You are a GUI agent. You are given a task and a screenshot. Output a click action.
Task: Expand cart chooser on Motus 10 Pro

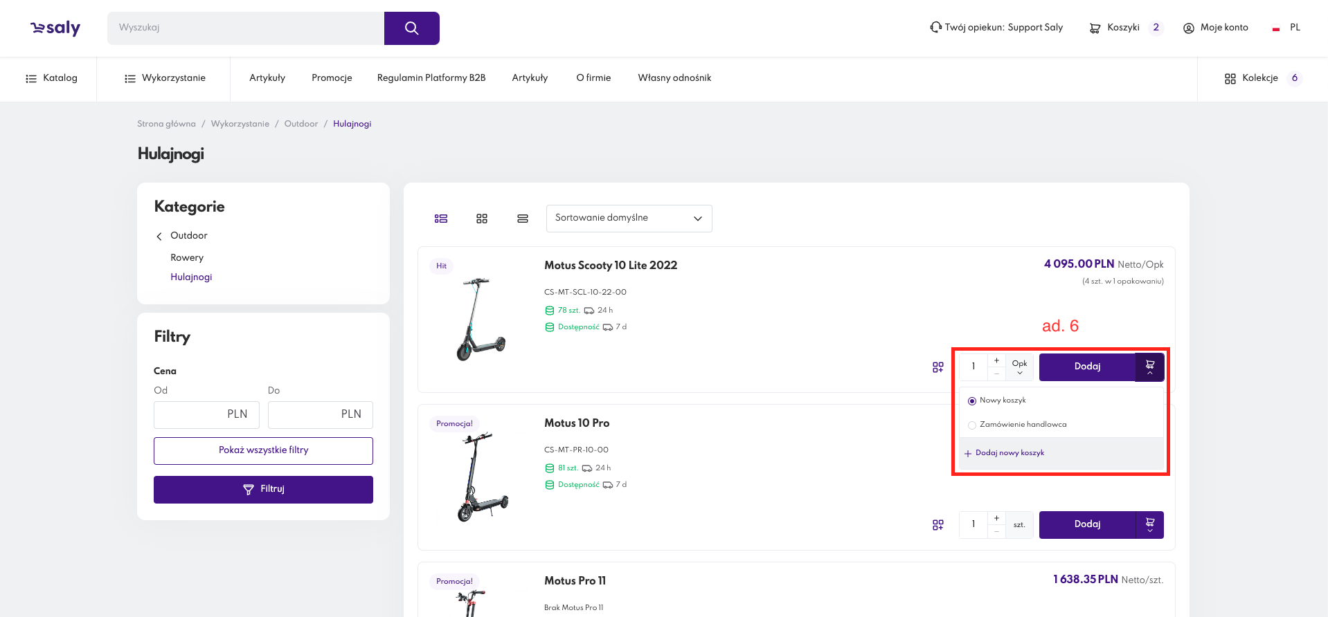tap(1149, 525)
